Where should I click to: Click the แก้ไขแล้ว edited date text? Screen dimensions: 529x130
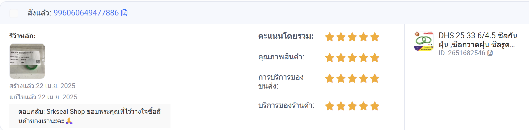click(x=43, y=97)
